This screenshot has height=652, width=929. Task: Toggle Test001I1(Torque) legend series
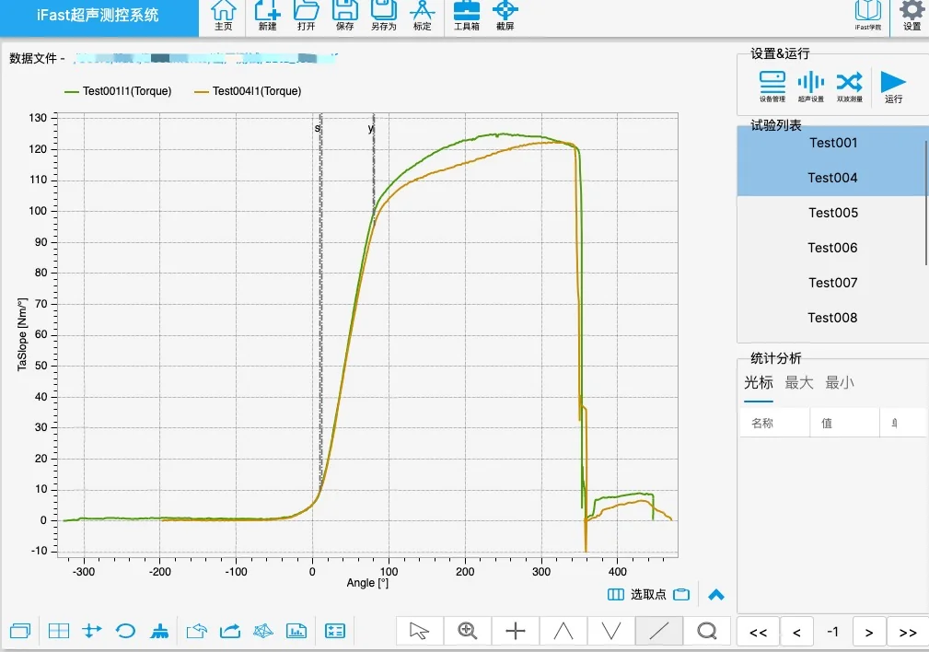pyautogui.click(x=118, y=91)
